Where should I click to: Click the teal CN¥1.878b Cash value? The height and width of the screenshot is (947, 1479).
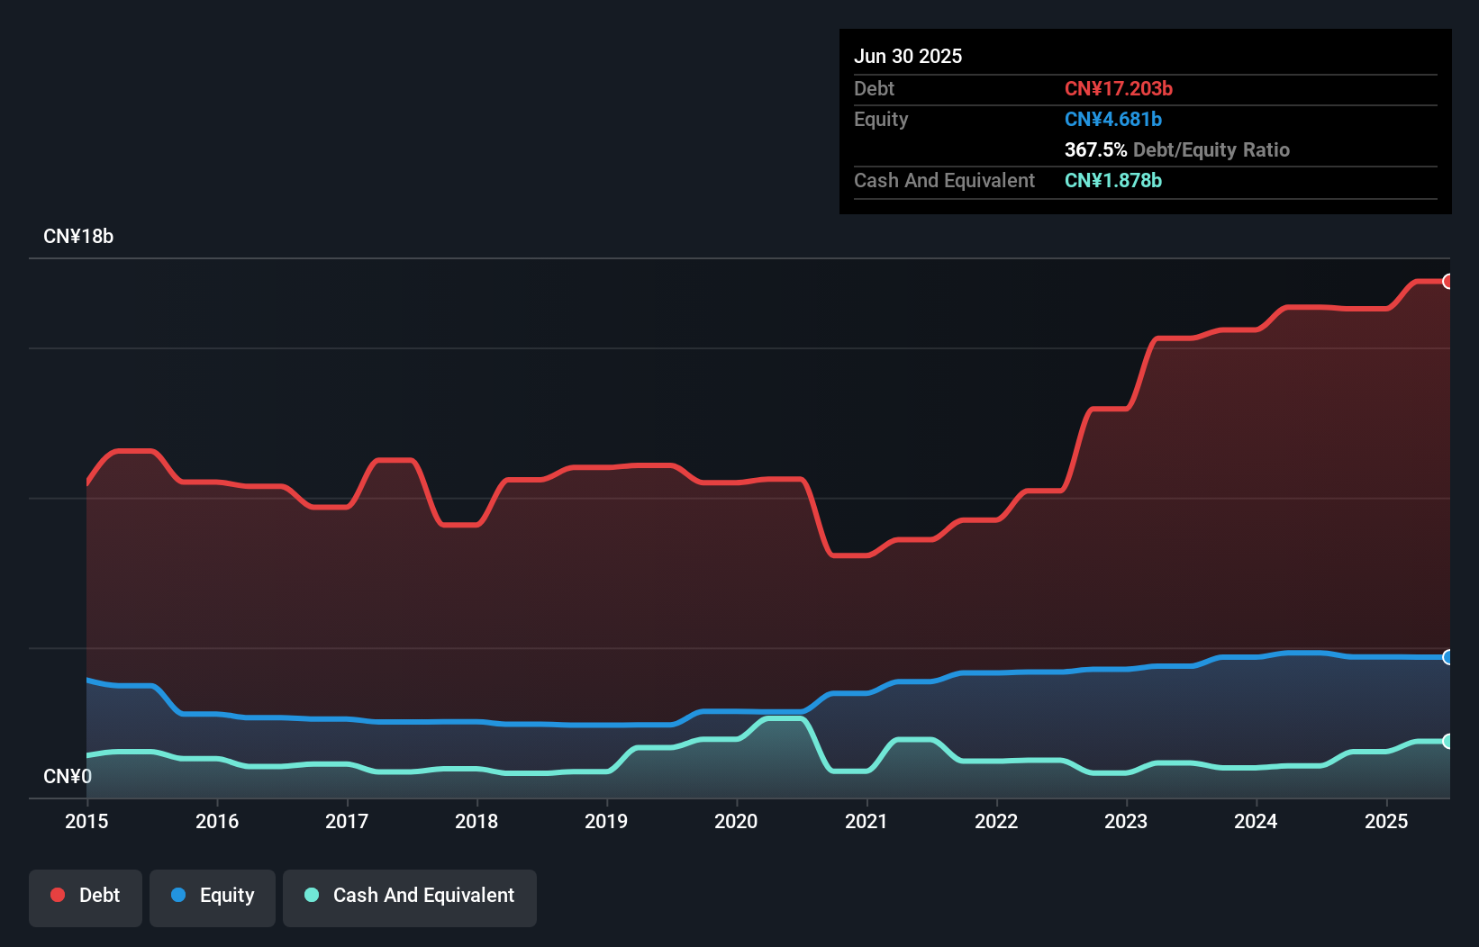pyautogui.click(x=1113, y=180)
